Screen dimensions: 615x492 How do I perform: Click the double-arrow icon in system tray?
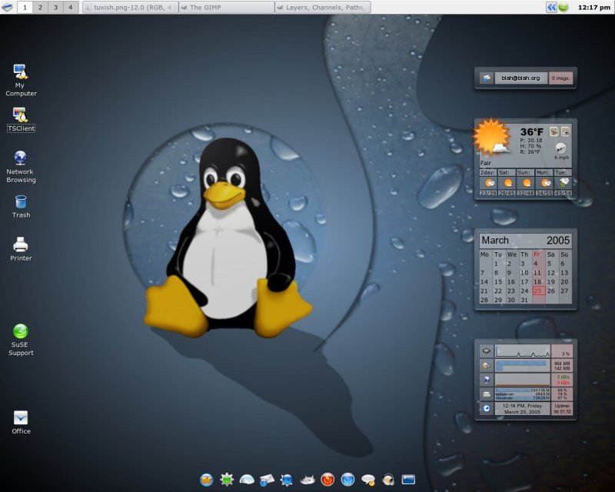(x=551, y=7)
